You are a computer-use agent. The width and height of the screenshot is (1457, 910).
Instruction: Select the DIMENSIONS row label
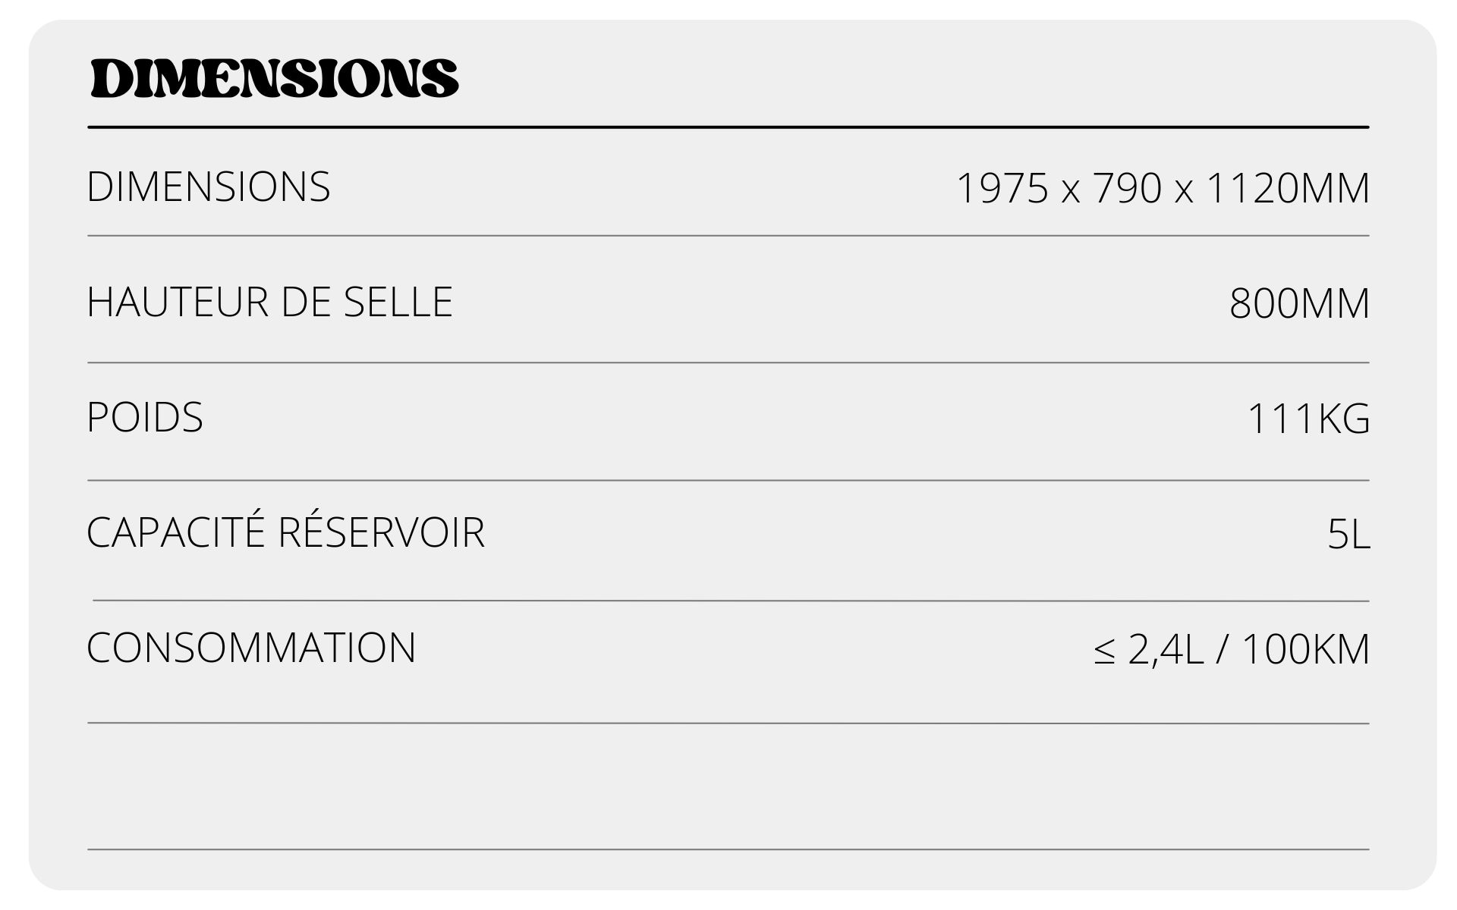pyautogui.click(x=209, y=187)
